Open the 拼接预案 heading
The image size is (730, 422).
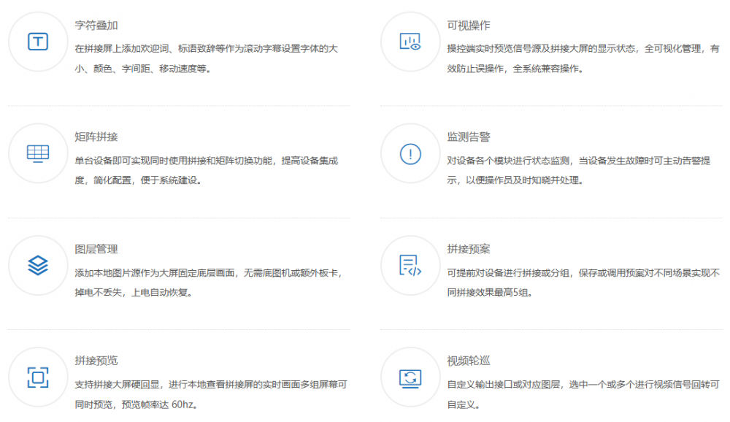coord(469,249)
